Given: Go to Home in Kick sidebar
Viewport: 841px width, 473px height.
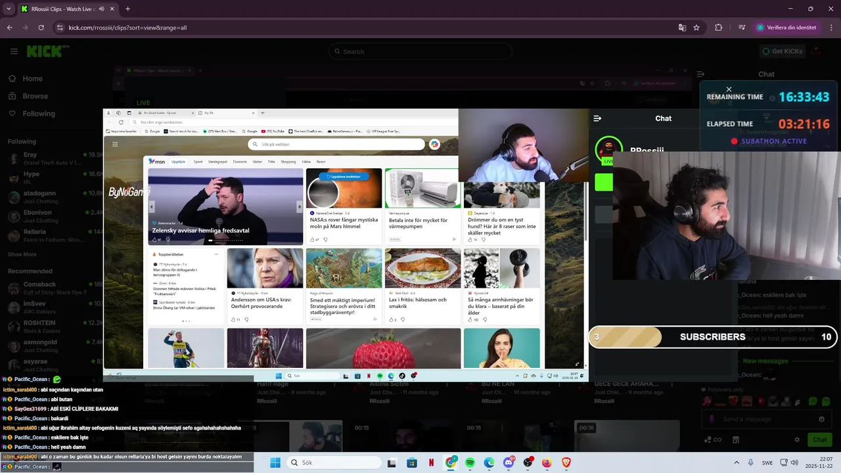Looking at the screenshot, I should 25,79.
